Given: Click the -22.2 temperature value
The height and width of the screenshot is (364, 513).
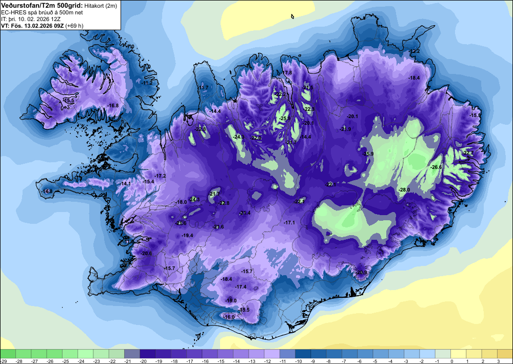Looking at the screenshot, I should [x=280, y=94].
